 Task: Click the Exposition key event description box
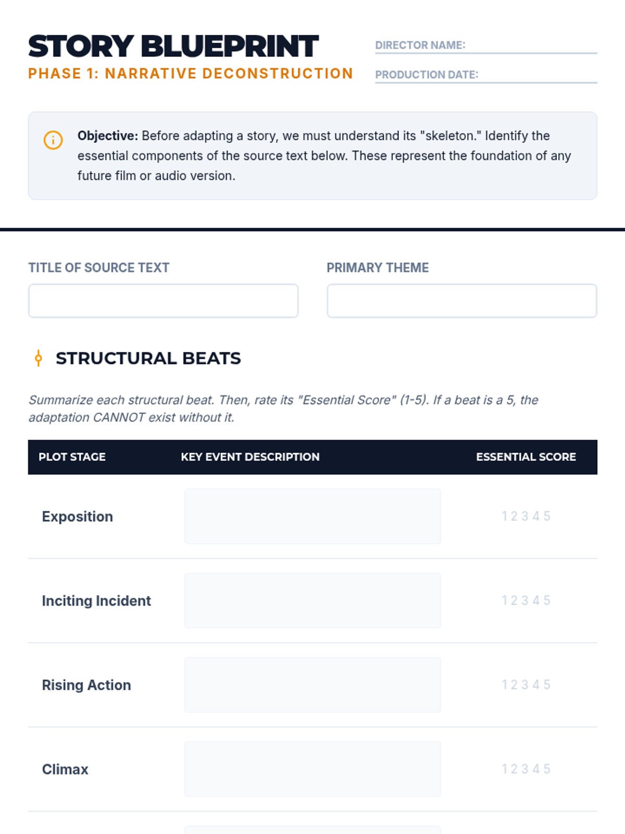click(x=312, y=516)
